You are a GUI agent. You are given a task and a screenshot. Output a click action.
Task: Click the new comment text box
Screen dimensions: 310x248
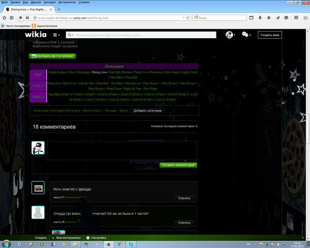pos(122,150)
